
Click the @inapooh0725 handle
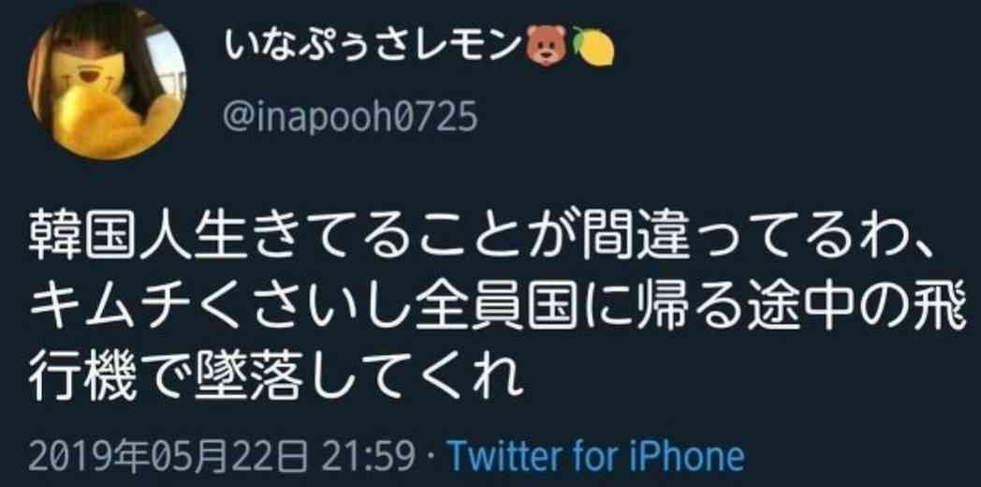pyautogui.click(x=350, y=116)
